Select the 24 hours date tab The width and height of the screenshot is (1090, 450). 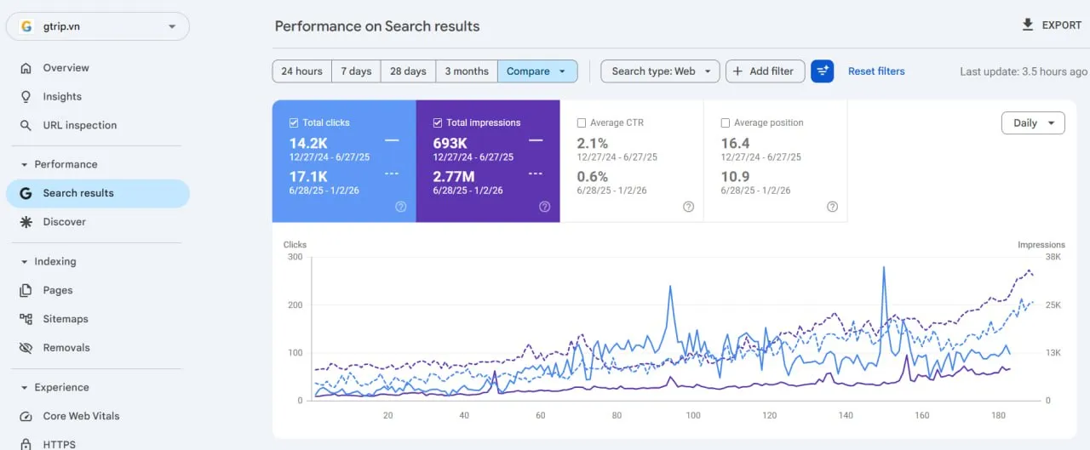302,71
